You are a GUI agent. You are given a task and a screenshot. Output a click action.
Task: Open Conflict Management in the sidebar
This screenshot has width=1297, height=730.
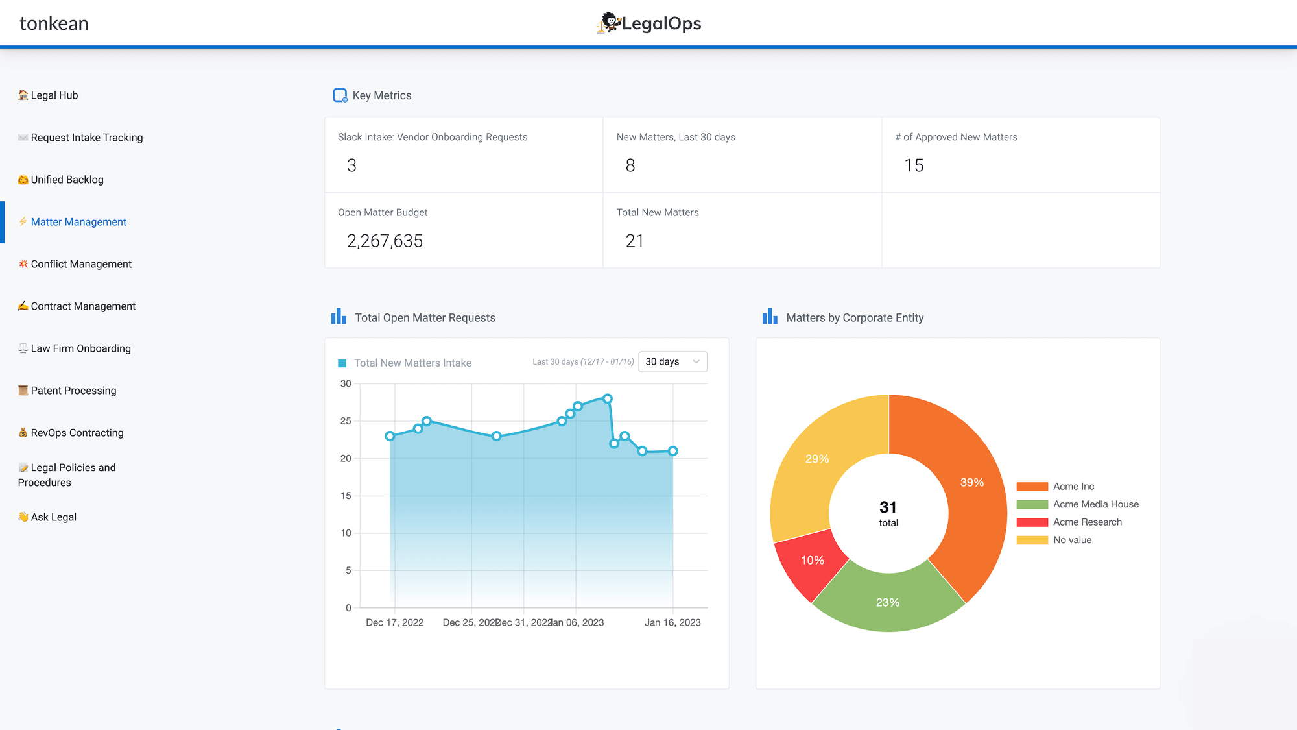point(81,263)
